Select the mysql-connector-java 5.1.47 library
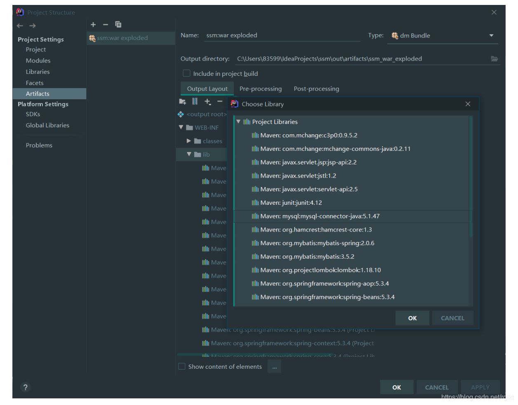Screen dimensions: 518x405 coord(320,216)
